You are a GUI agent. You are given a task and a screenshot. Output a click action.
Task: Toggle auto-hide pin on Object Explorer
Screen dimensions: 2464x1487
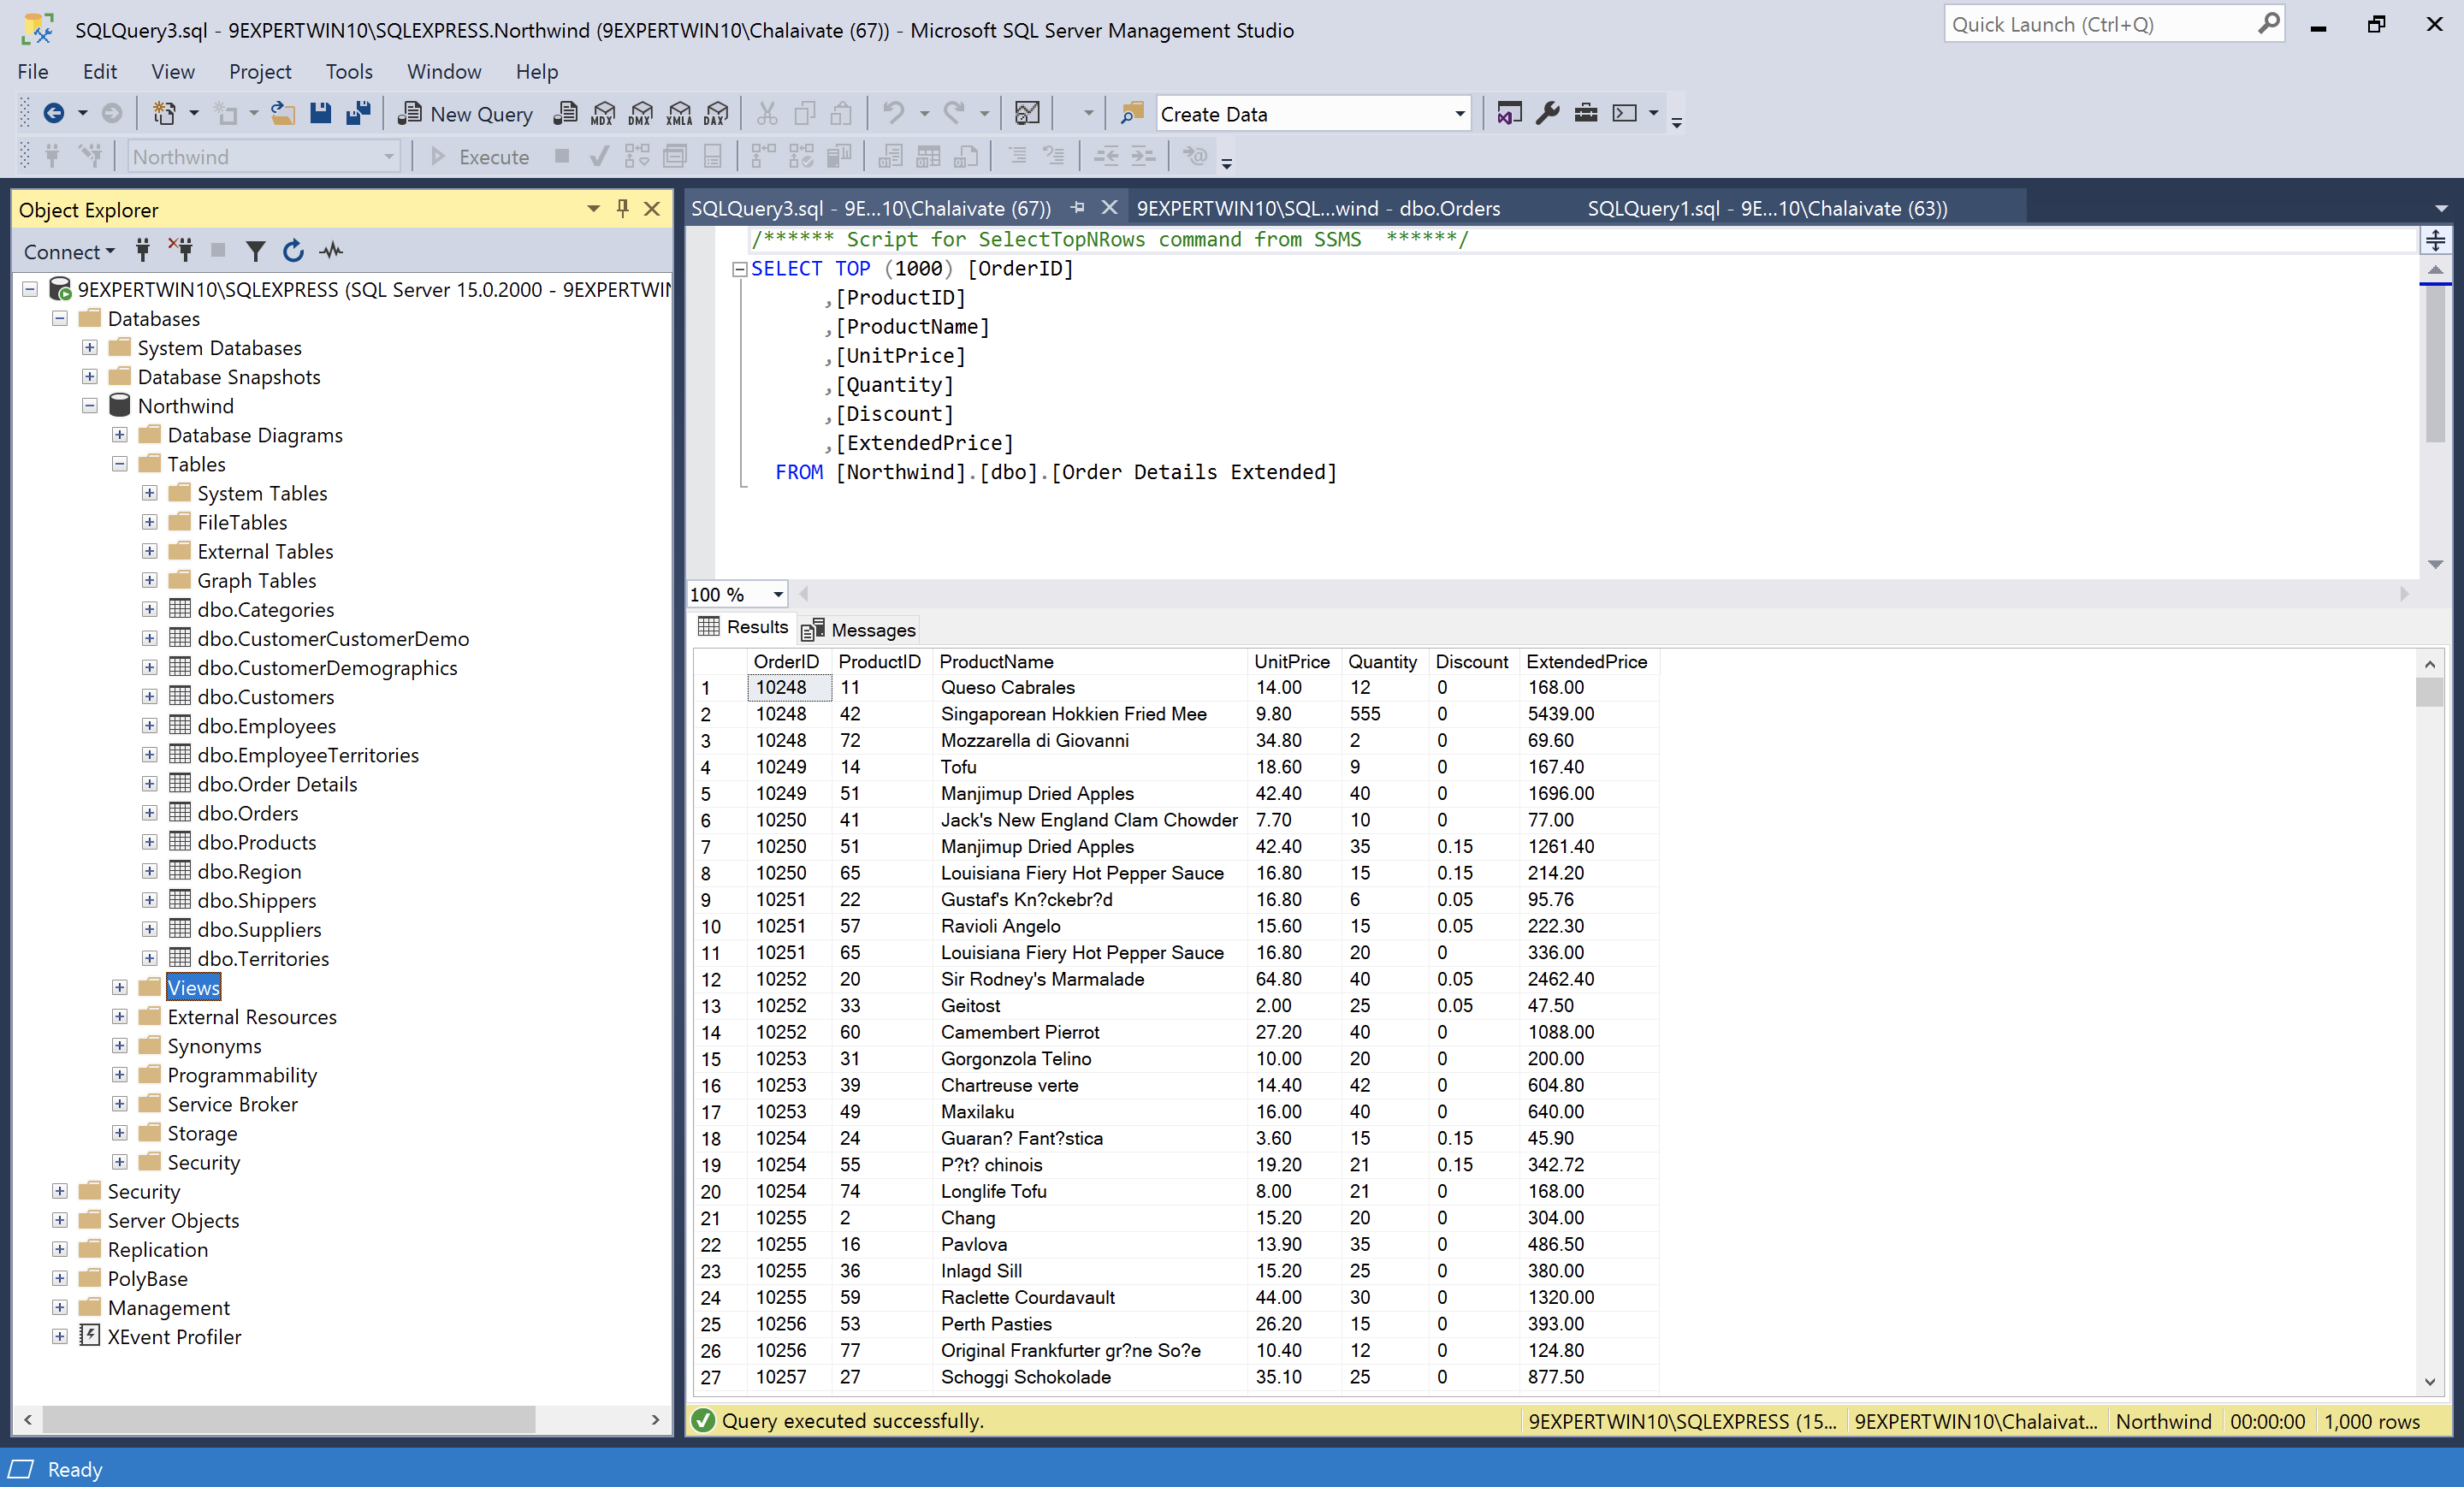point(622,209)
